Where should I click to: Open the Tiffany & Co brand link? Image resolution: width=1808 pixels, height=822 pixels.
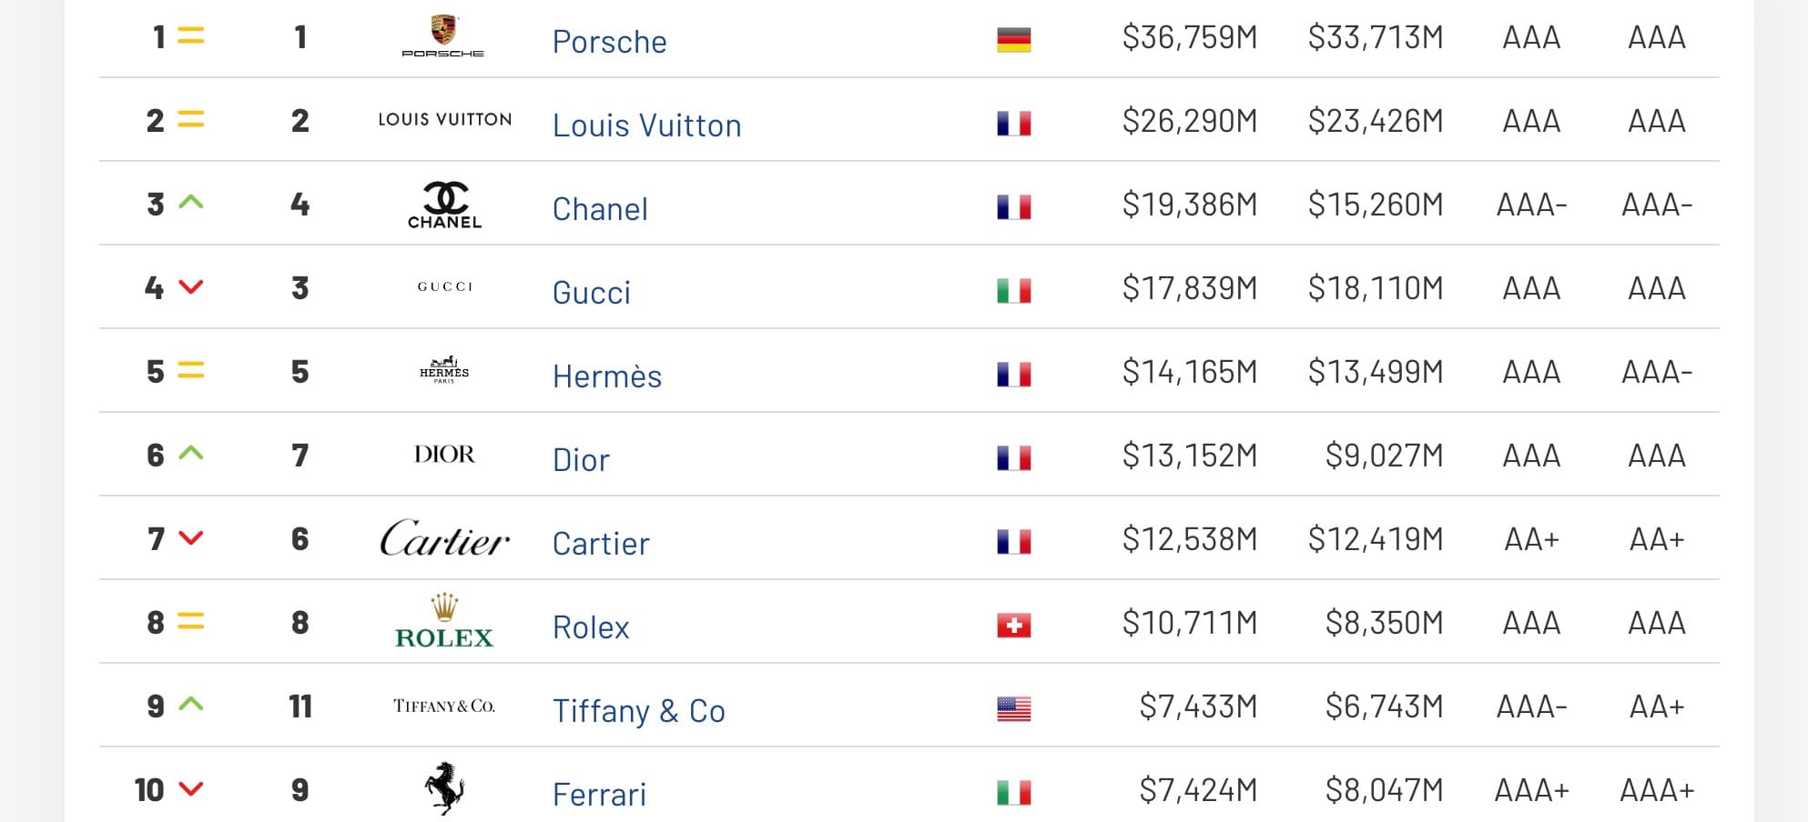pyautogui.click(x=639, y=711)
